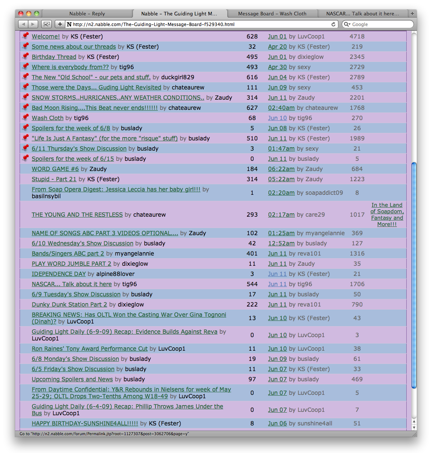Viewport: 432px width, 453px height.
Task: Open the WORD GAME #6 thread
Action: point(55,169)
